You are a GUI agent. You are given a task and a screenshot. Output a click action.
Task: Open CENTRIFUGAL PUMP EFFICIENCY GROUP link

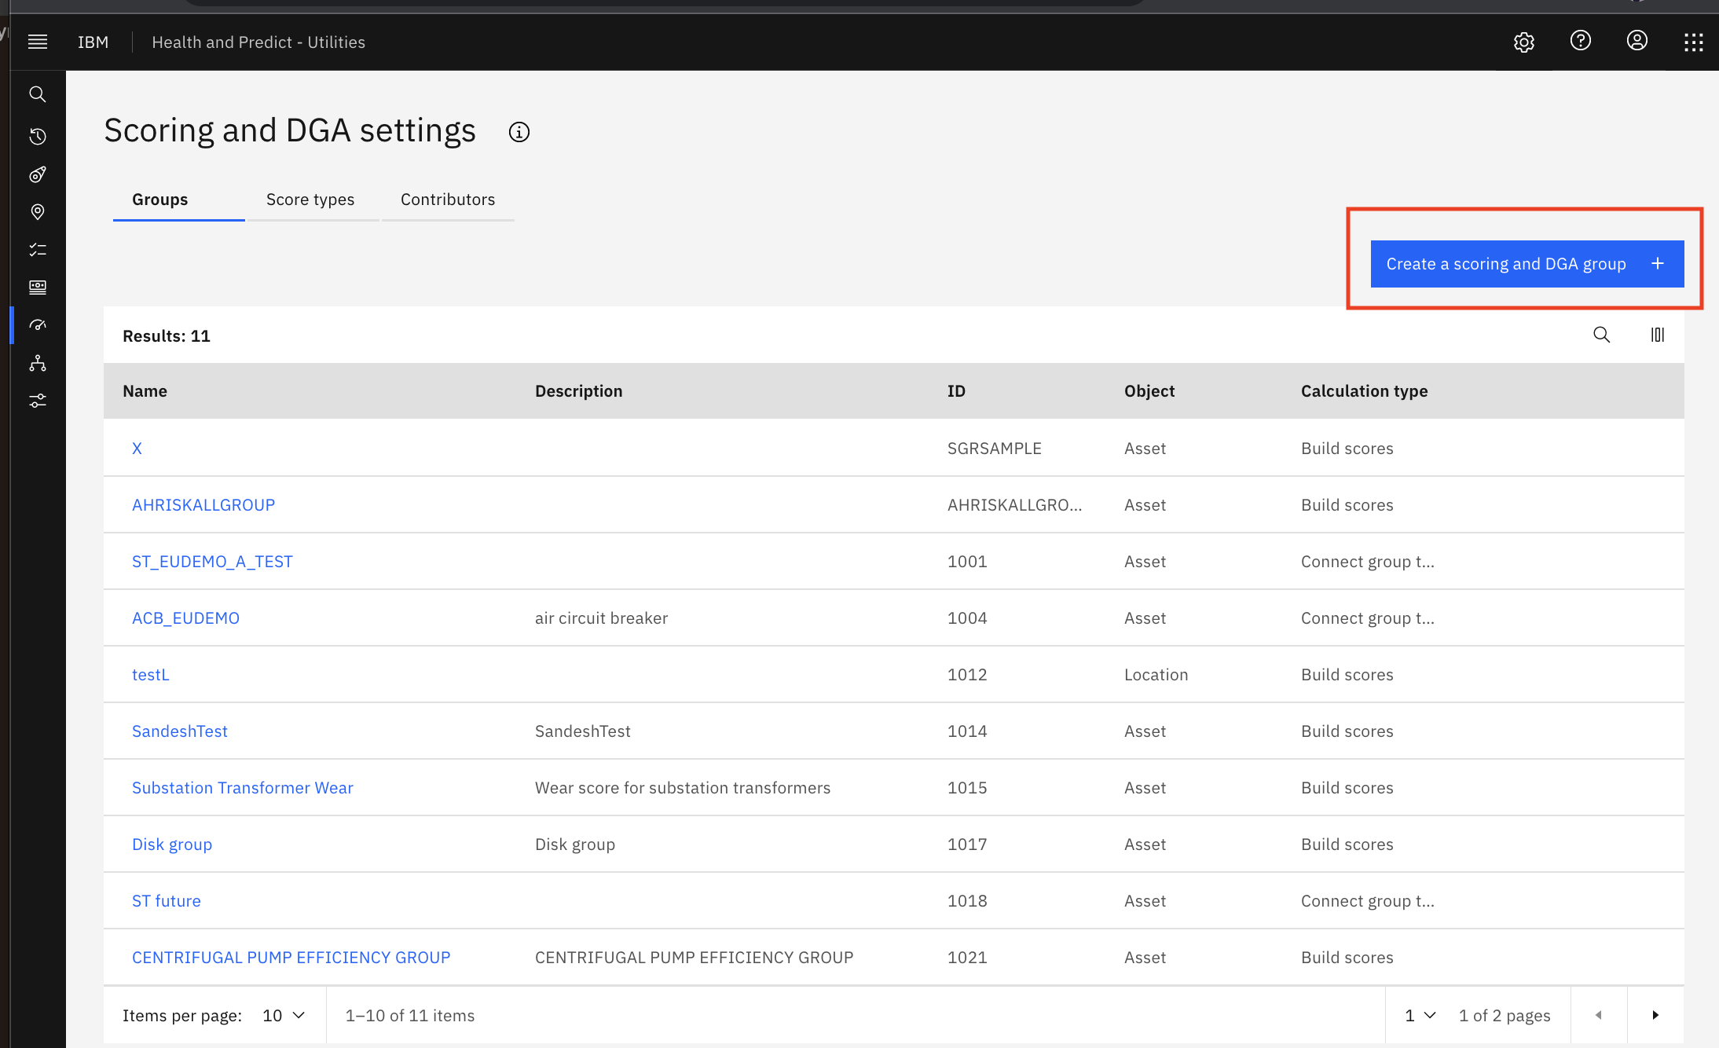tap(291, 958)
